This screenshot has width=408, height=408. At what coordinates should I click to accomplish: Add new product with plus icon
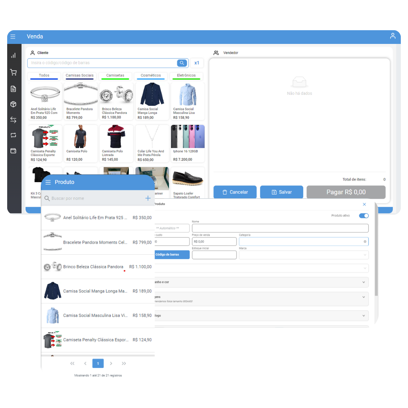[x=148, y=198]
